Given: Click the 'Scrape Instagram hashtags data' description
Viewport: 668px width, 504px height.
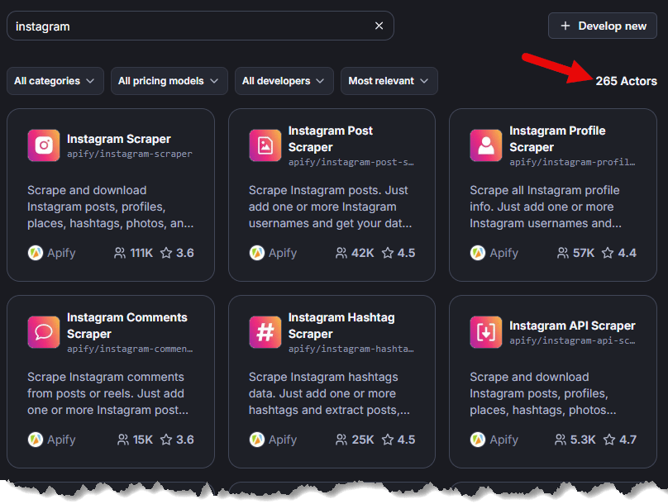Looking at the screenshot, I should [329, 394].
